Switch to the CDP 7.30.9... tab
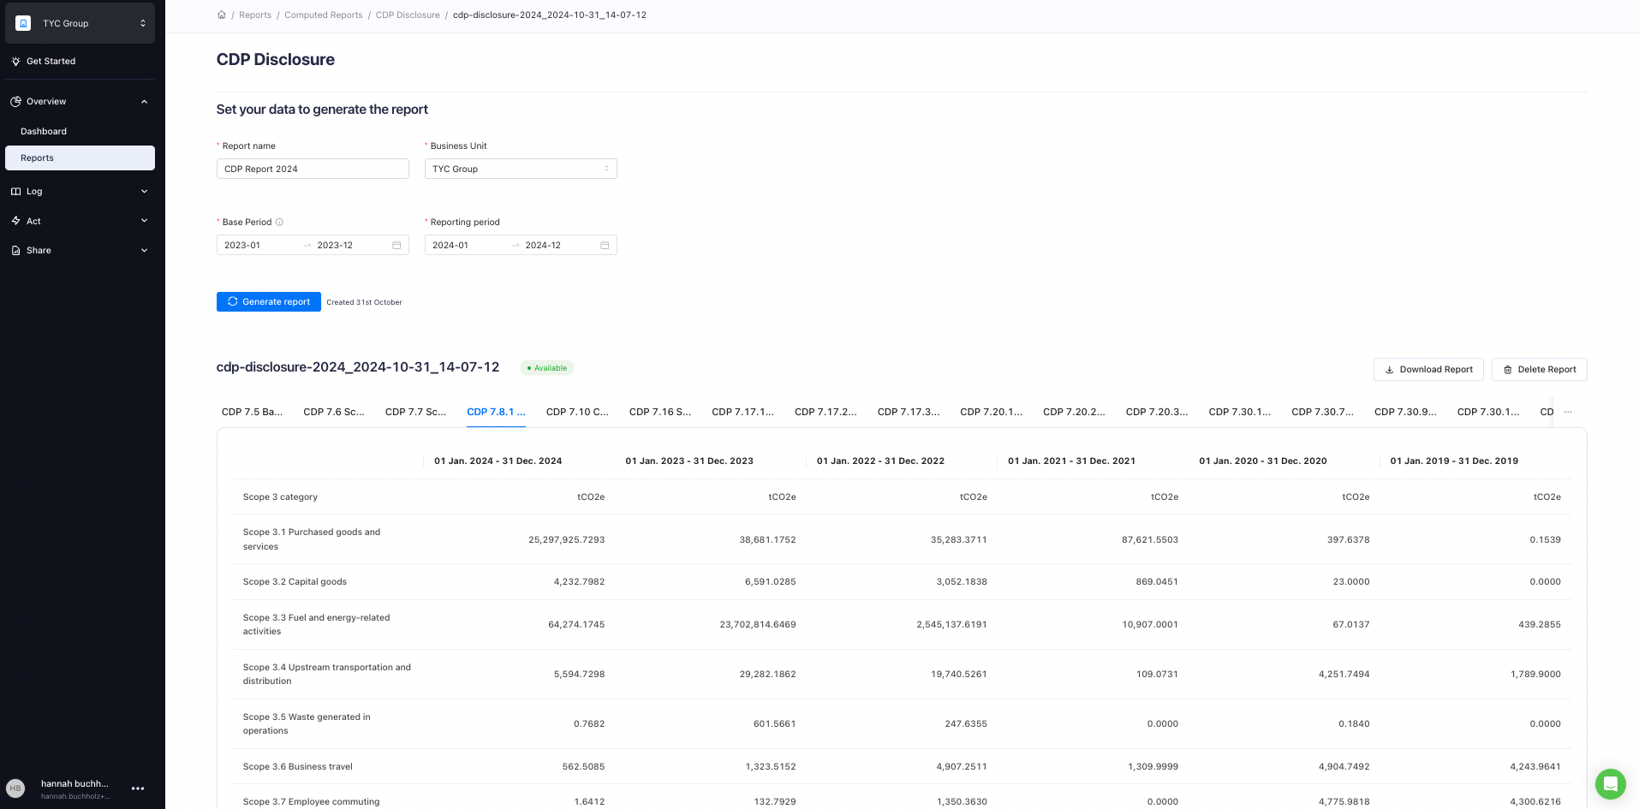Screen dimensions: 1639x809 click(1405, 412)
